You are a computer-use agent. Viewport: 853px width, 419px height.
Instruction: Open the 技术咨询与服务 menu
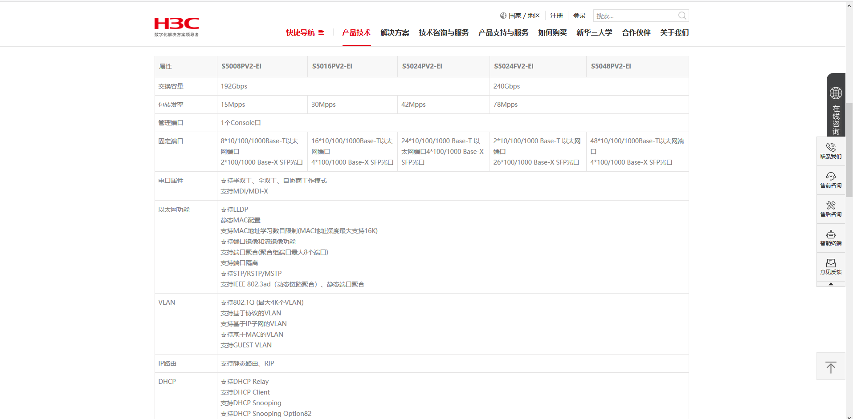tap(444, 32)
